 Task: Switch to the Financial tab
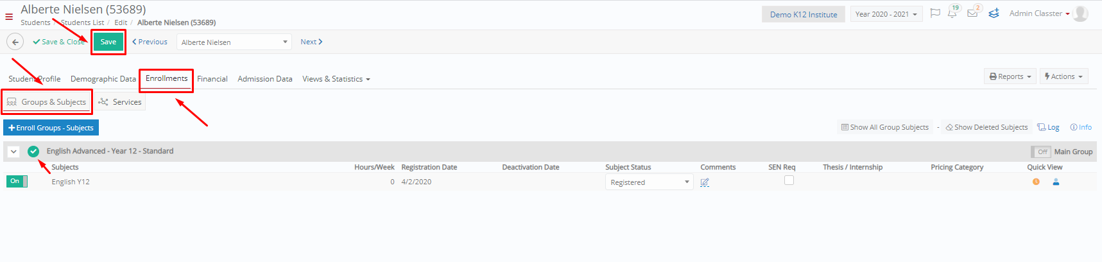(212, 79)
